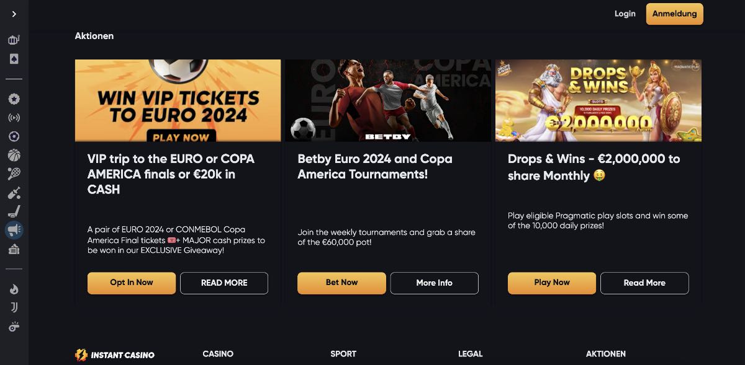The height and width of the screenshot is (365, 745).
Task: Click the Instant Casino footer logo
Action: (x=115, y=355)
